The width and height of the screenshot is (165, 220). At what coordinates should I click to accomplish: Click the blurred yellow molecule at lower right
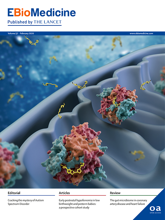(137, 156)
